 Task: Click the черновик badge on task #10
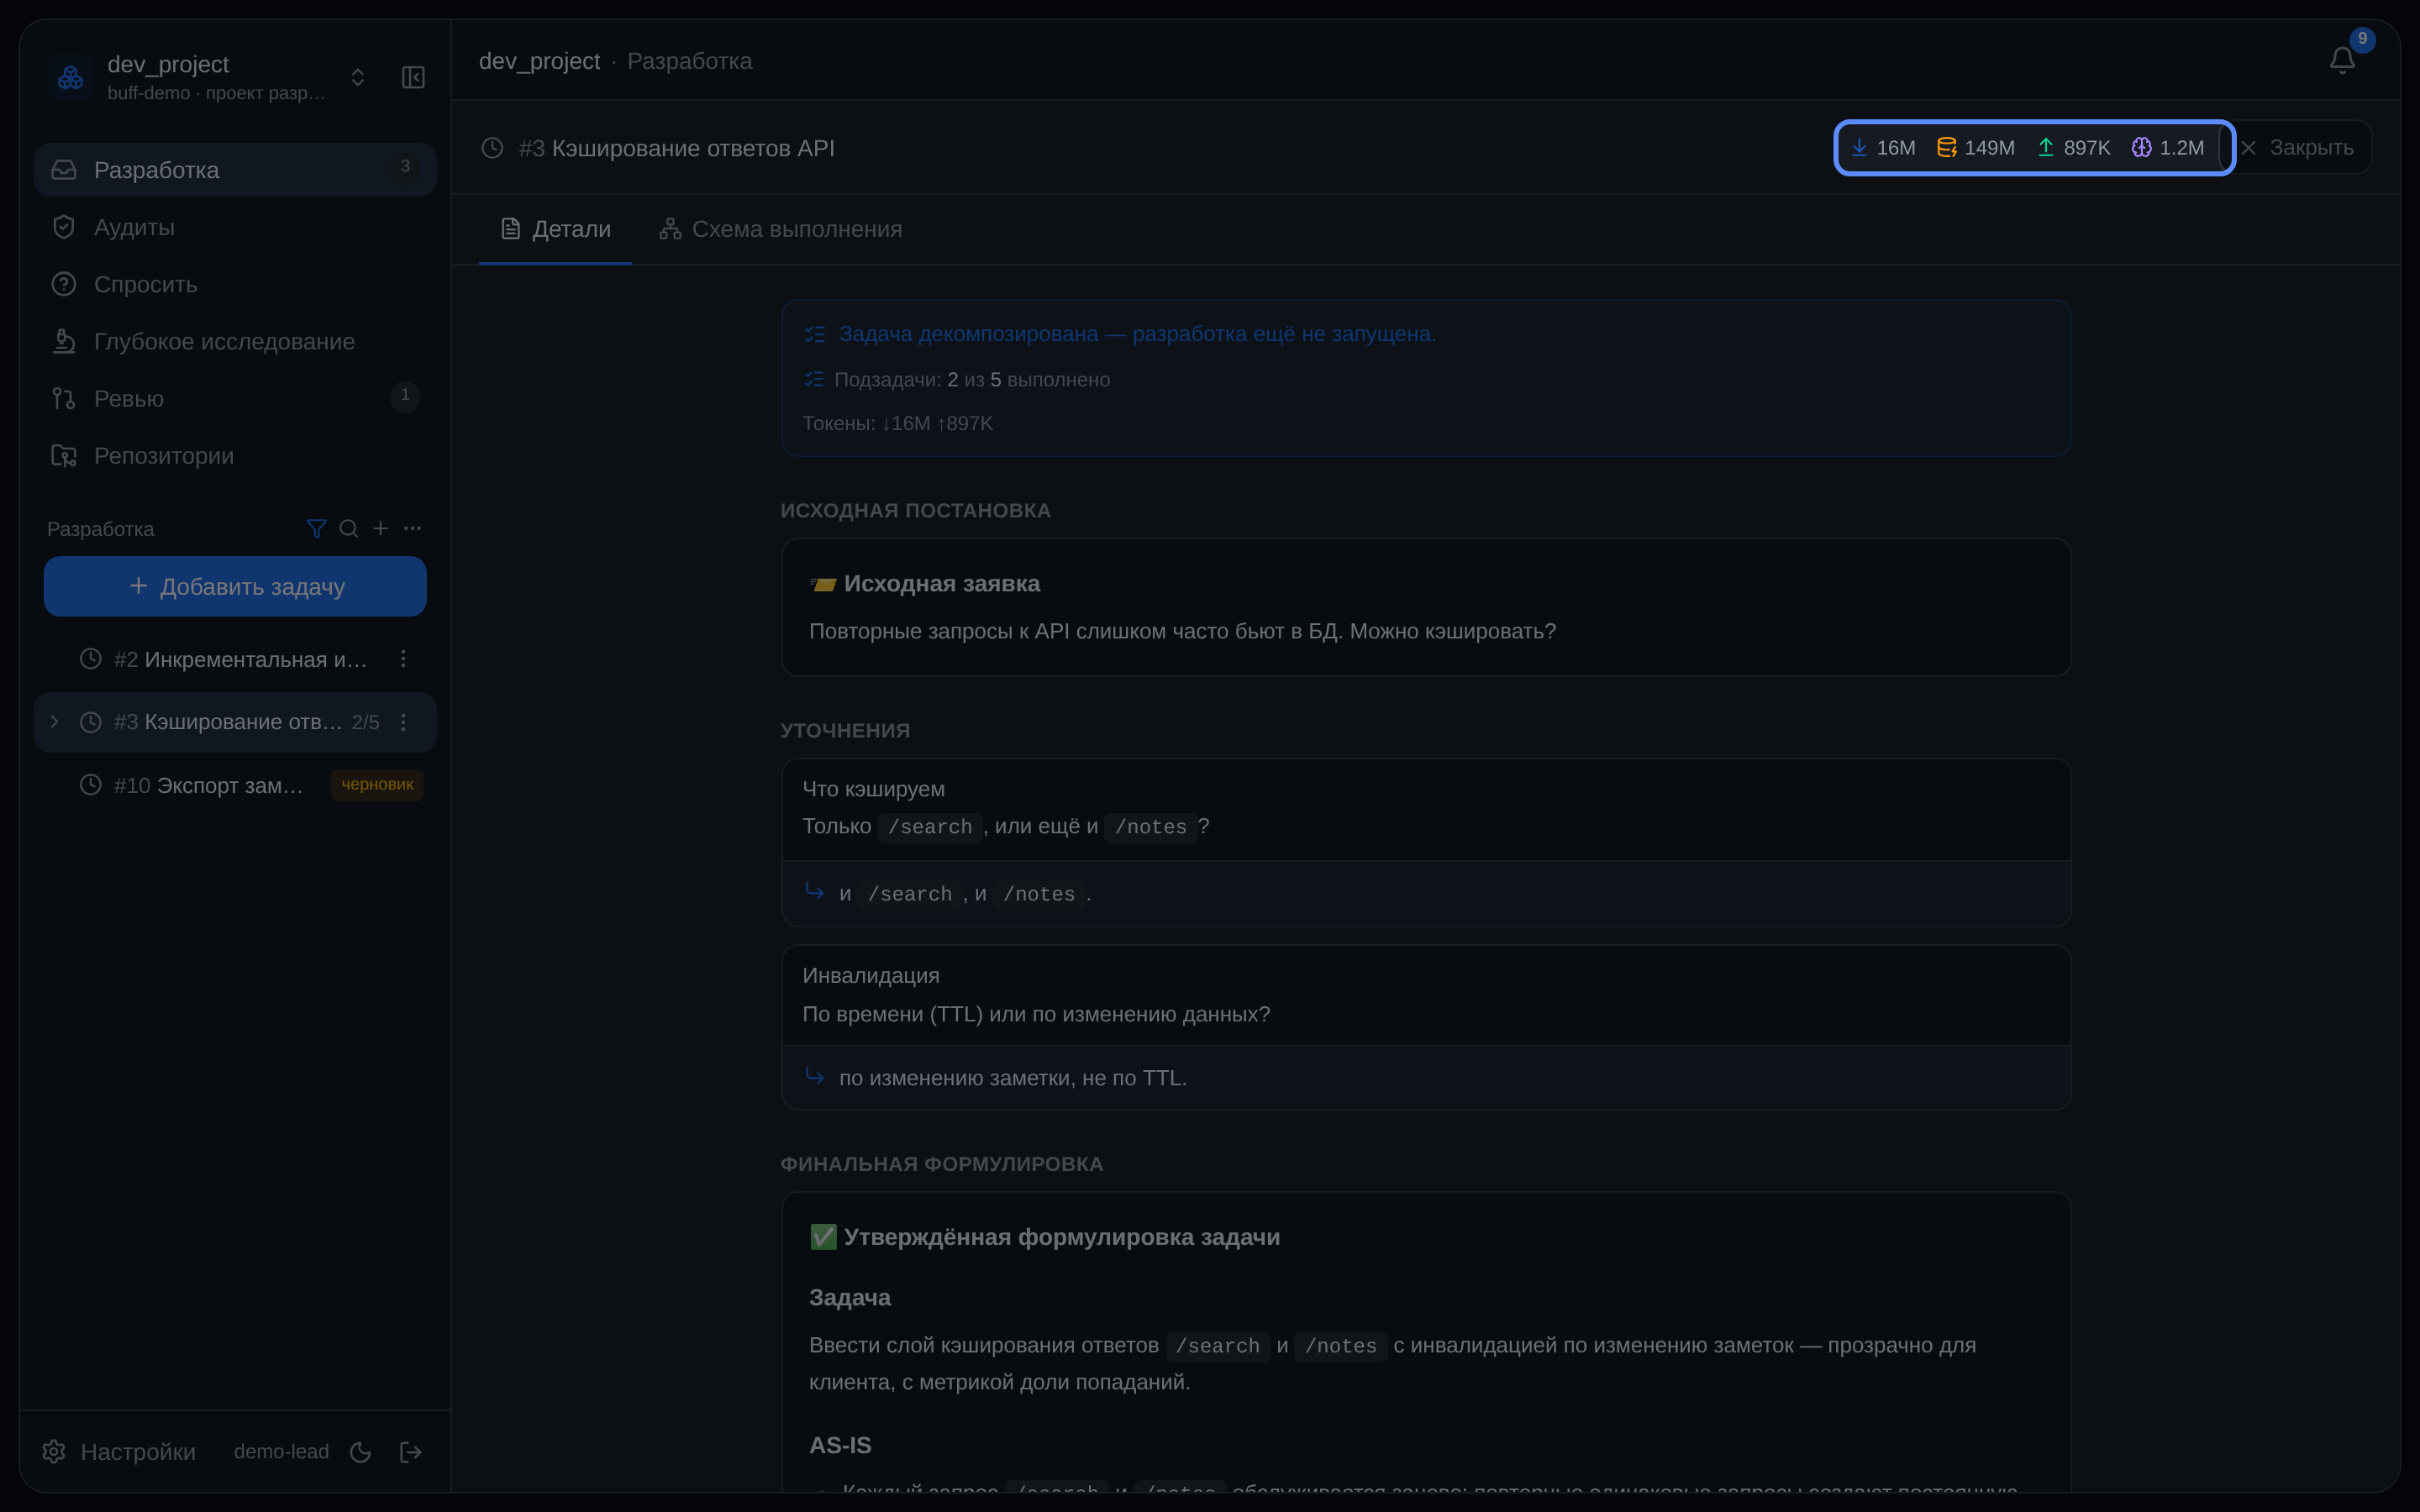[377, 784]
